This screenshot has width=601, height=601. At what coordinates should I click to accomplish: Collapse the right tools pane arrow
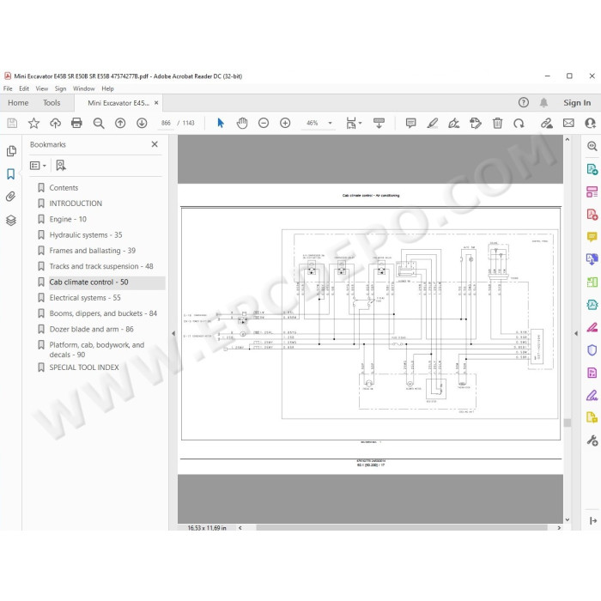[576, 333]
